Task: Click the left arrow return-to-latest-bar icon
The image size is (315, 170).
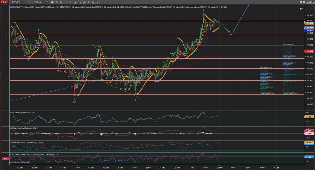Action: pyautogui.click(x=301, y=9)
